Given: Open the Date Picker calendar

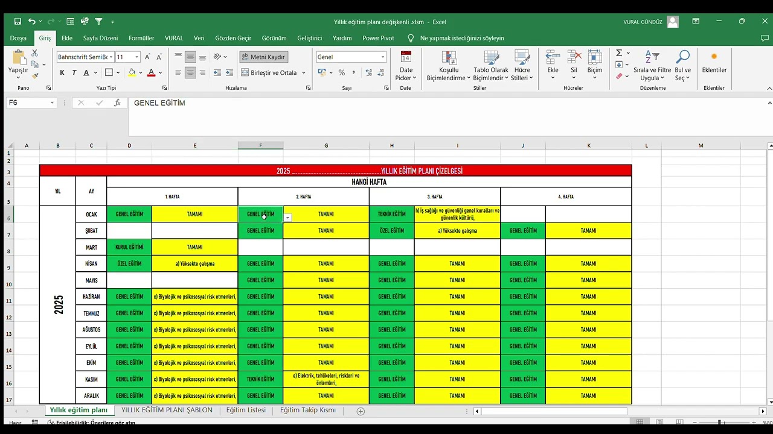Looking at the screenshot, I should click(x=406, y=65).
